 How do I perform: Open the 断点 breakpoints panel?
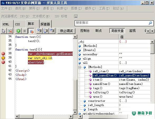coord(99,31)
